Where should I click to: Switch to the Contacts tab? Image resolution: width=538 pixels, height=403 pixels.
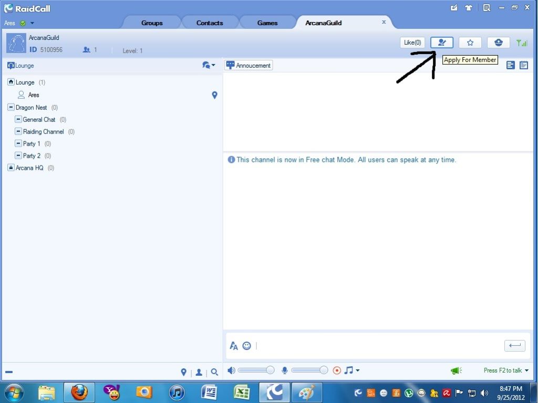(210, 23)
